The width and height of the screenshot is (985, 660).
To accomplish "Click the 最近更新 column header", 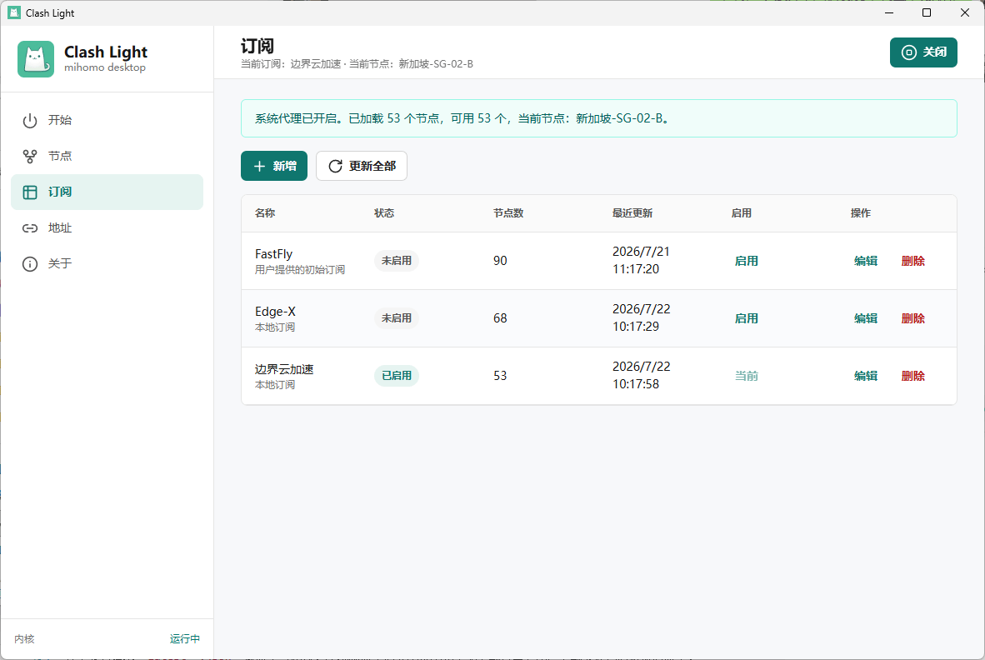I will (x=632, y=212).
